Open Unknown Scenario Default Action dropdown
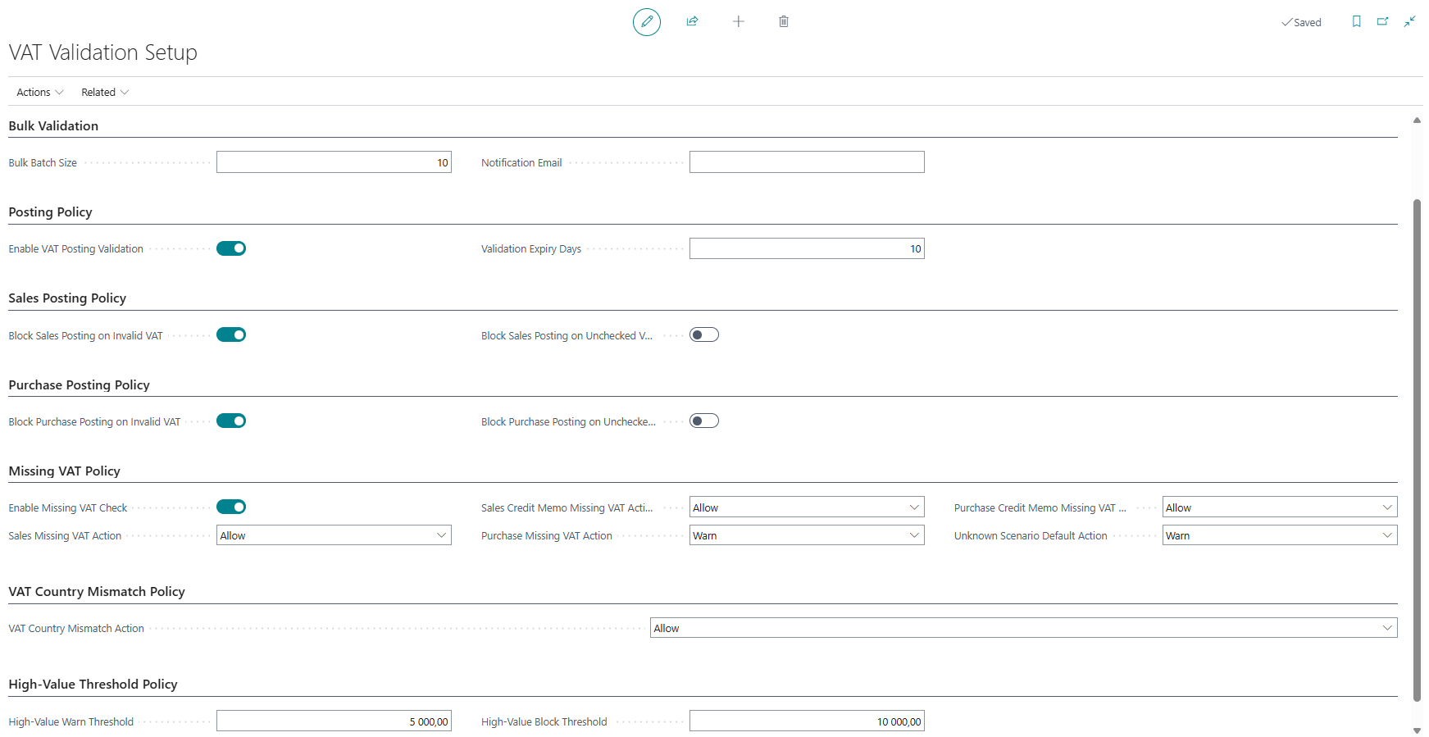The image size is (1429, 737). pos(1280,535)
